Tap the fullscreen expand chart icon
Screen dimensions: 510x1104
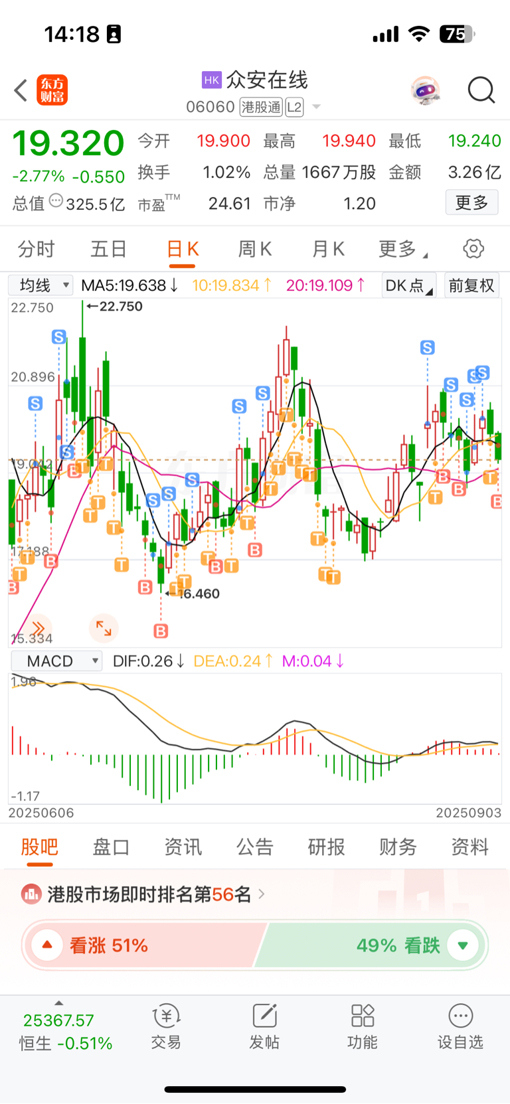tap(104, 628)
